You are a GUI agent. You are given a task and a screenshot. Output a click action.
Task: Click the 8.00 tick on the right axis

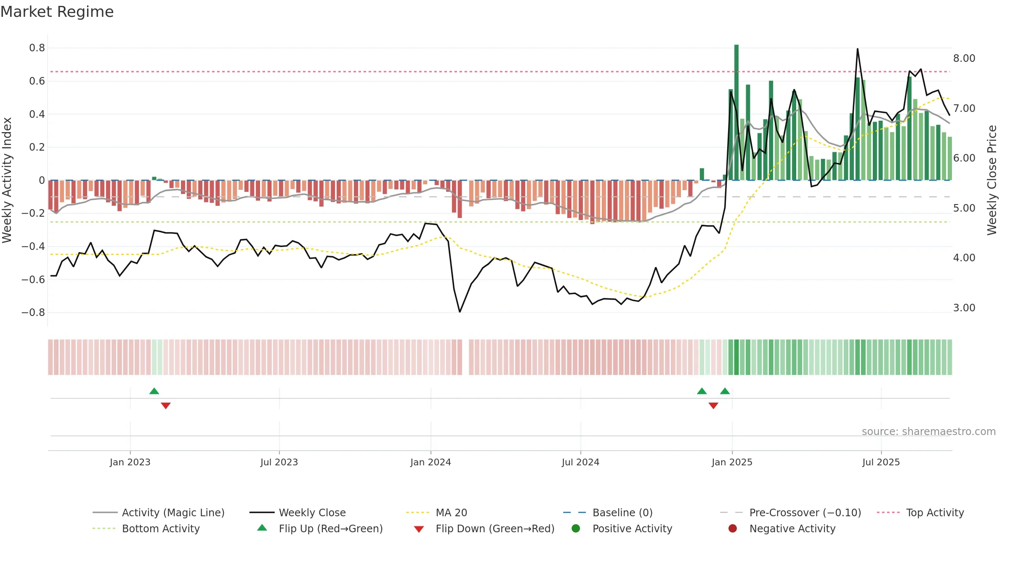pos(964,58)
